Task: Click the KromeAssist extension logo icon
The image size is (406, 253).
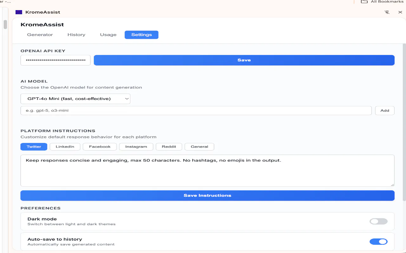Action: 19,12
